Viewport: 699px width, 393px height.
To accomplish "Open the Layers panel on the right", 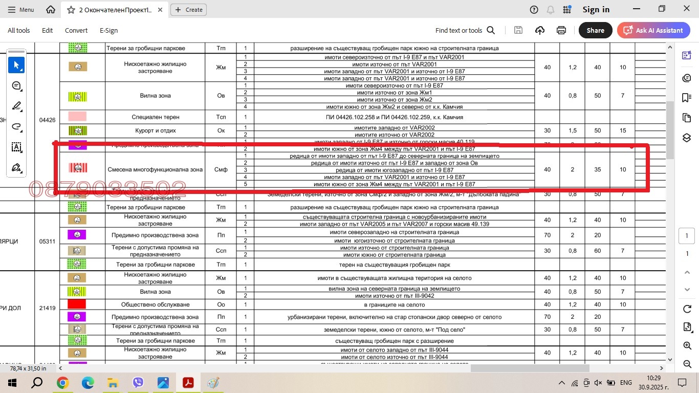I will tap(686, 137).
